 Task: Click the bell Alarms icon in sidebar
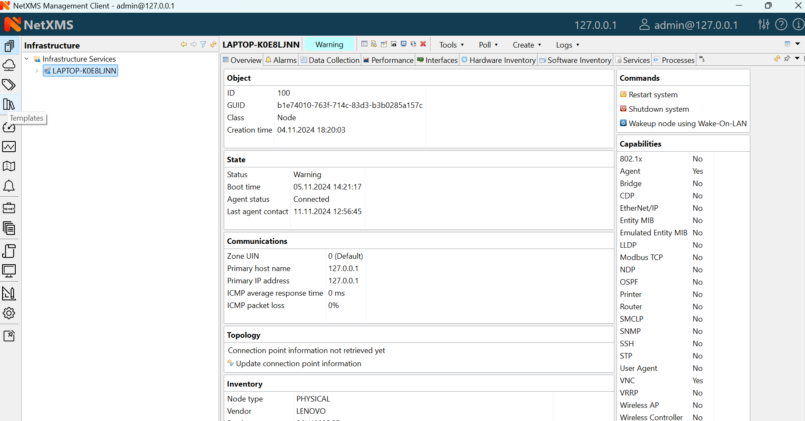[9, 186]
